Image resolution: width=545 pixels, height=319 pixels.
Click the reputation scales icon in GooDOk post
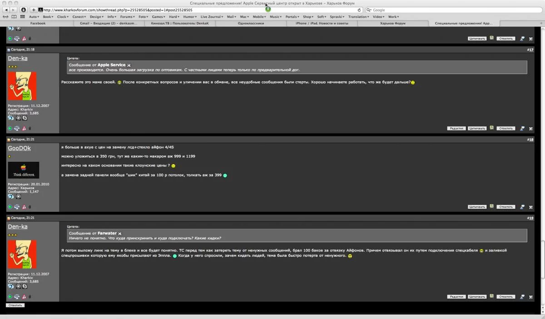(17, 207)
